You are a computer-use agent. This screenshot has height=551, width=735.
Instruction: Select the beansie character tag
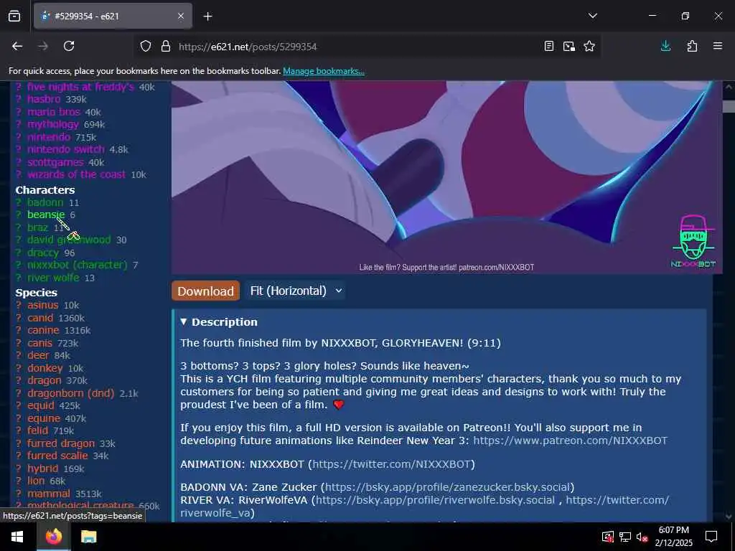(x=46, y=215)
